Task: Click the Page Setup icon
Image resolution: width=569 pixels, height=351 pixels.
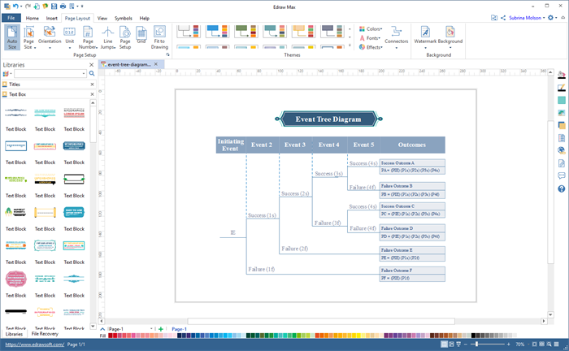Action: tap(125, 37)
